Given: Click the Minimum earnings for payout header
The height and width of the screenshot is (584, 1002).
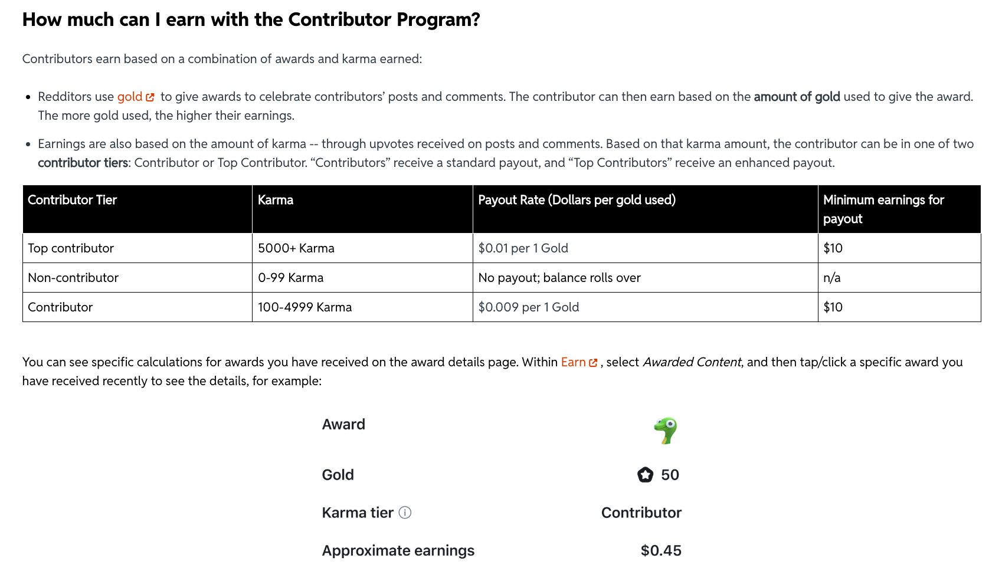Looking at the screenshot, I should (899, 209).
